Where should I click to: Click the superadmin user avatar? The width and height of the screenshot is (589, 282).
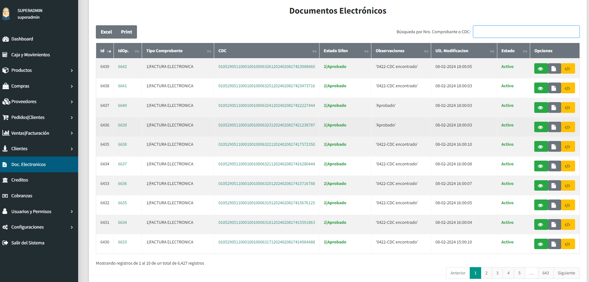[6, 14]
